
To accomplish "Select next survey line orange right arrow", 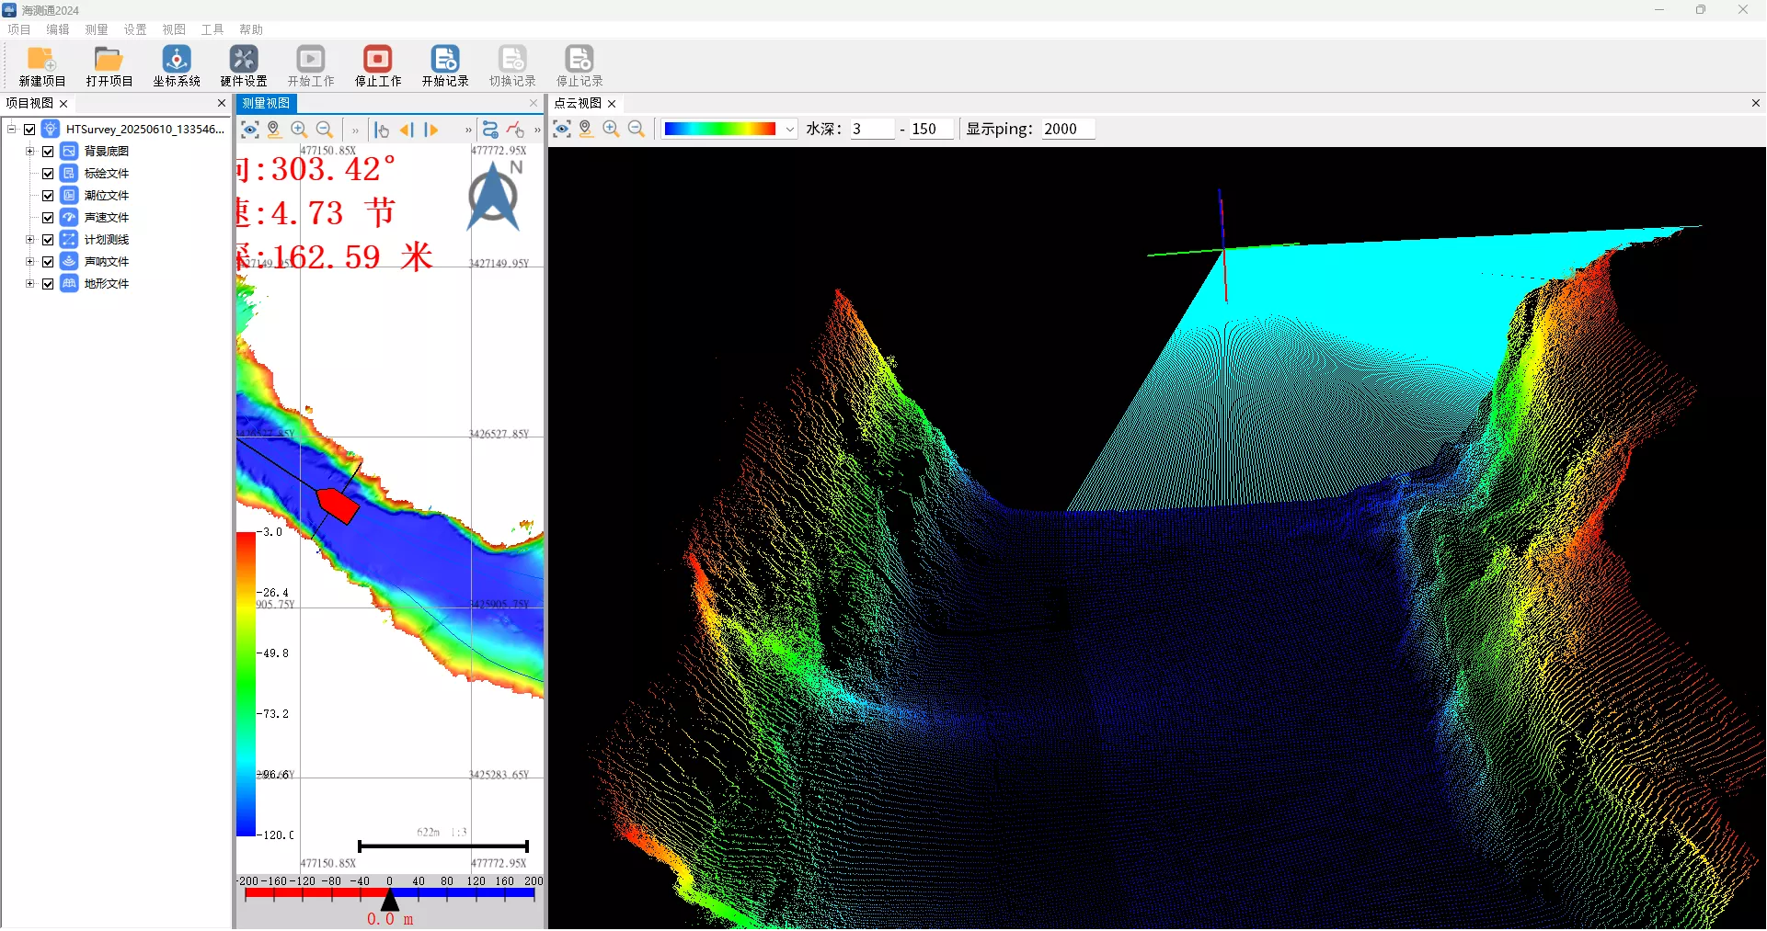I will (431, 130).
